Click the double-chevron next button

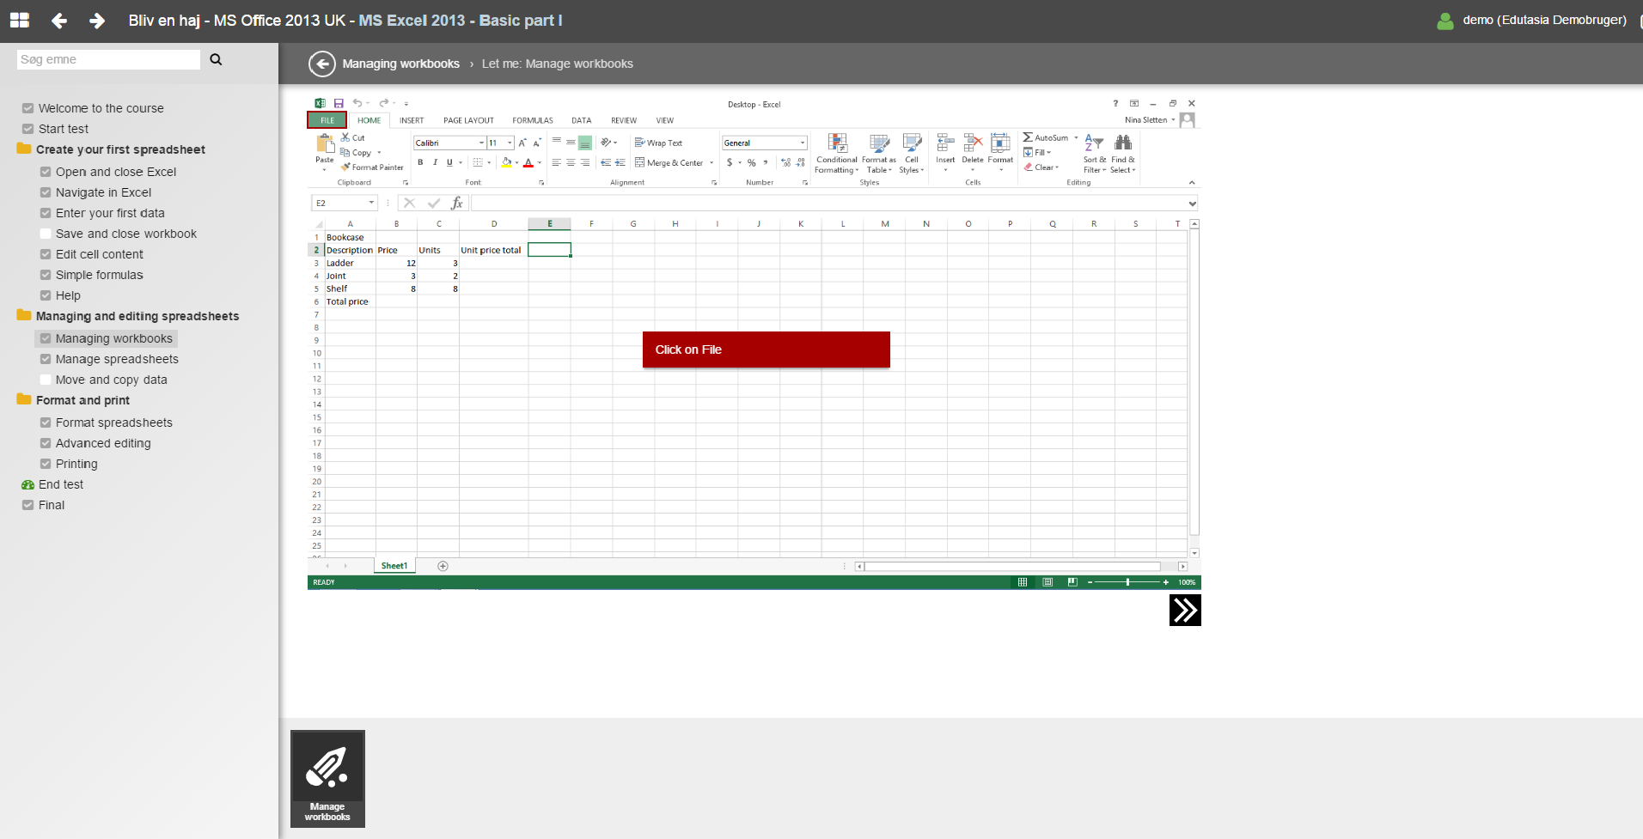click(1185, 610)
